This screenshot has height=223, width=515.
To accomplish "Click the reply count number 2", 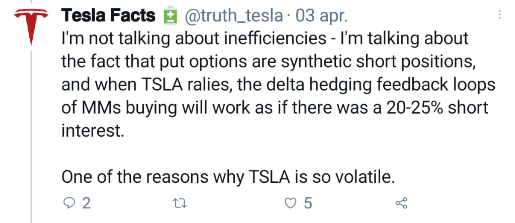I will click(87, 203).
